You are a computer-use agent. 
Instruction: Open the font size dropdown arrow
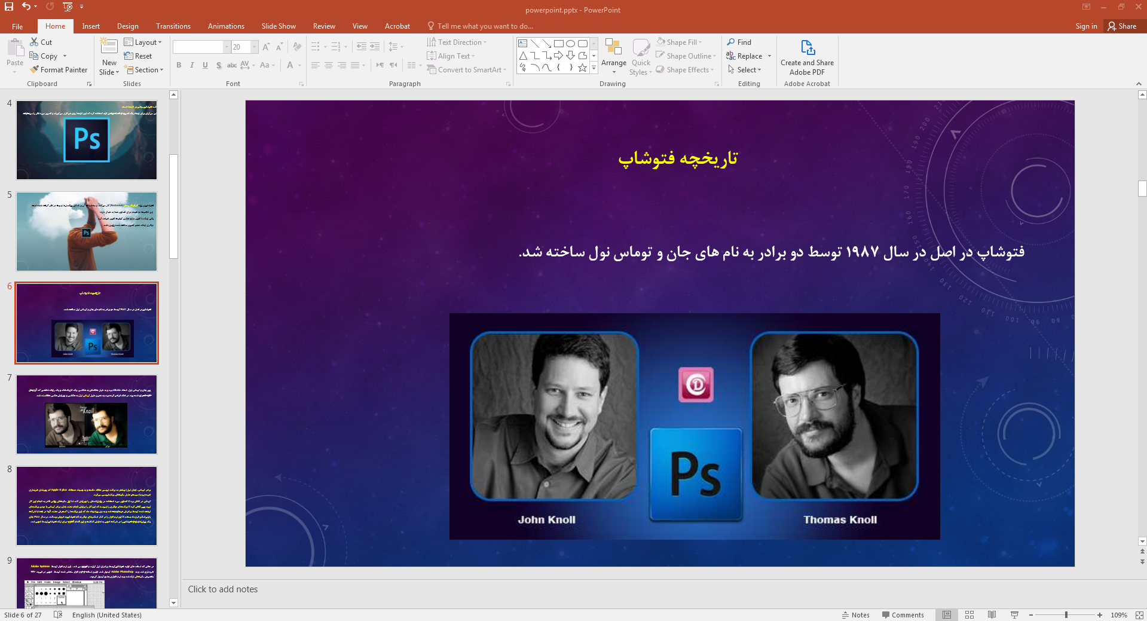(x=255, y=47)
